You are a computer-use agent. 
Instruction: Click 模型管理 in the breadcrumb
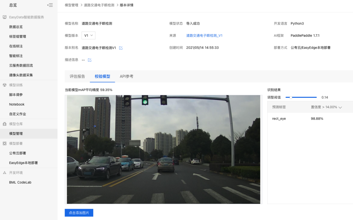(72, 5)
